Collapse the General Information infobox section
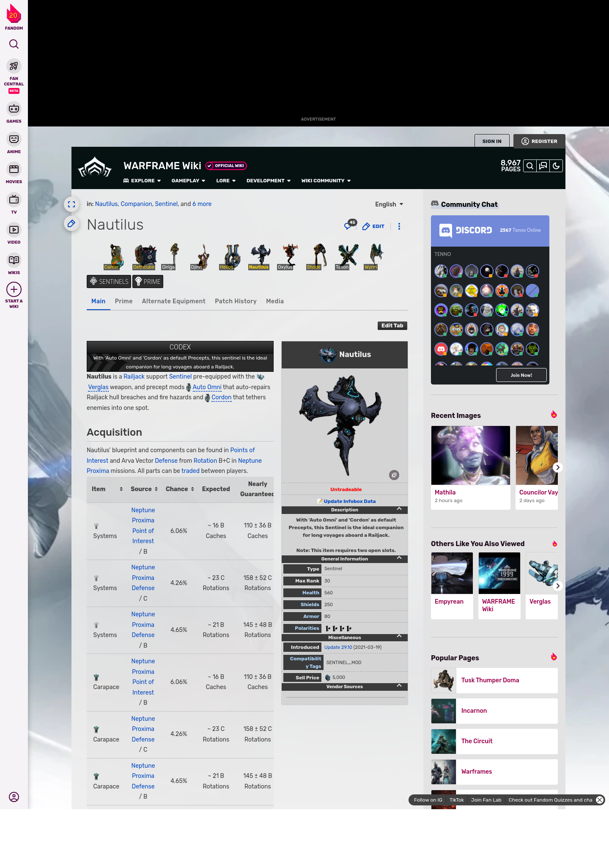 [x=399, y=558]
